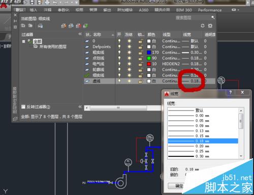Click Save As icon in quick access toolbar
254x195 pixels.
pyautogui.click(x=40, y=3)
